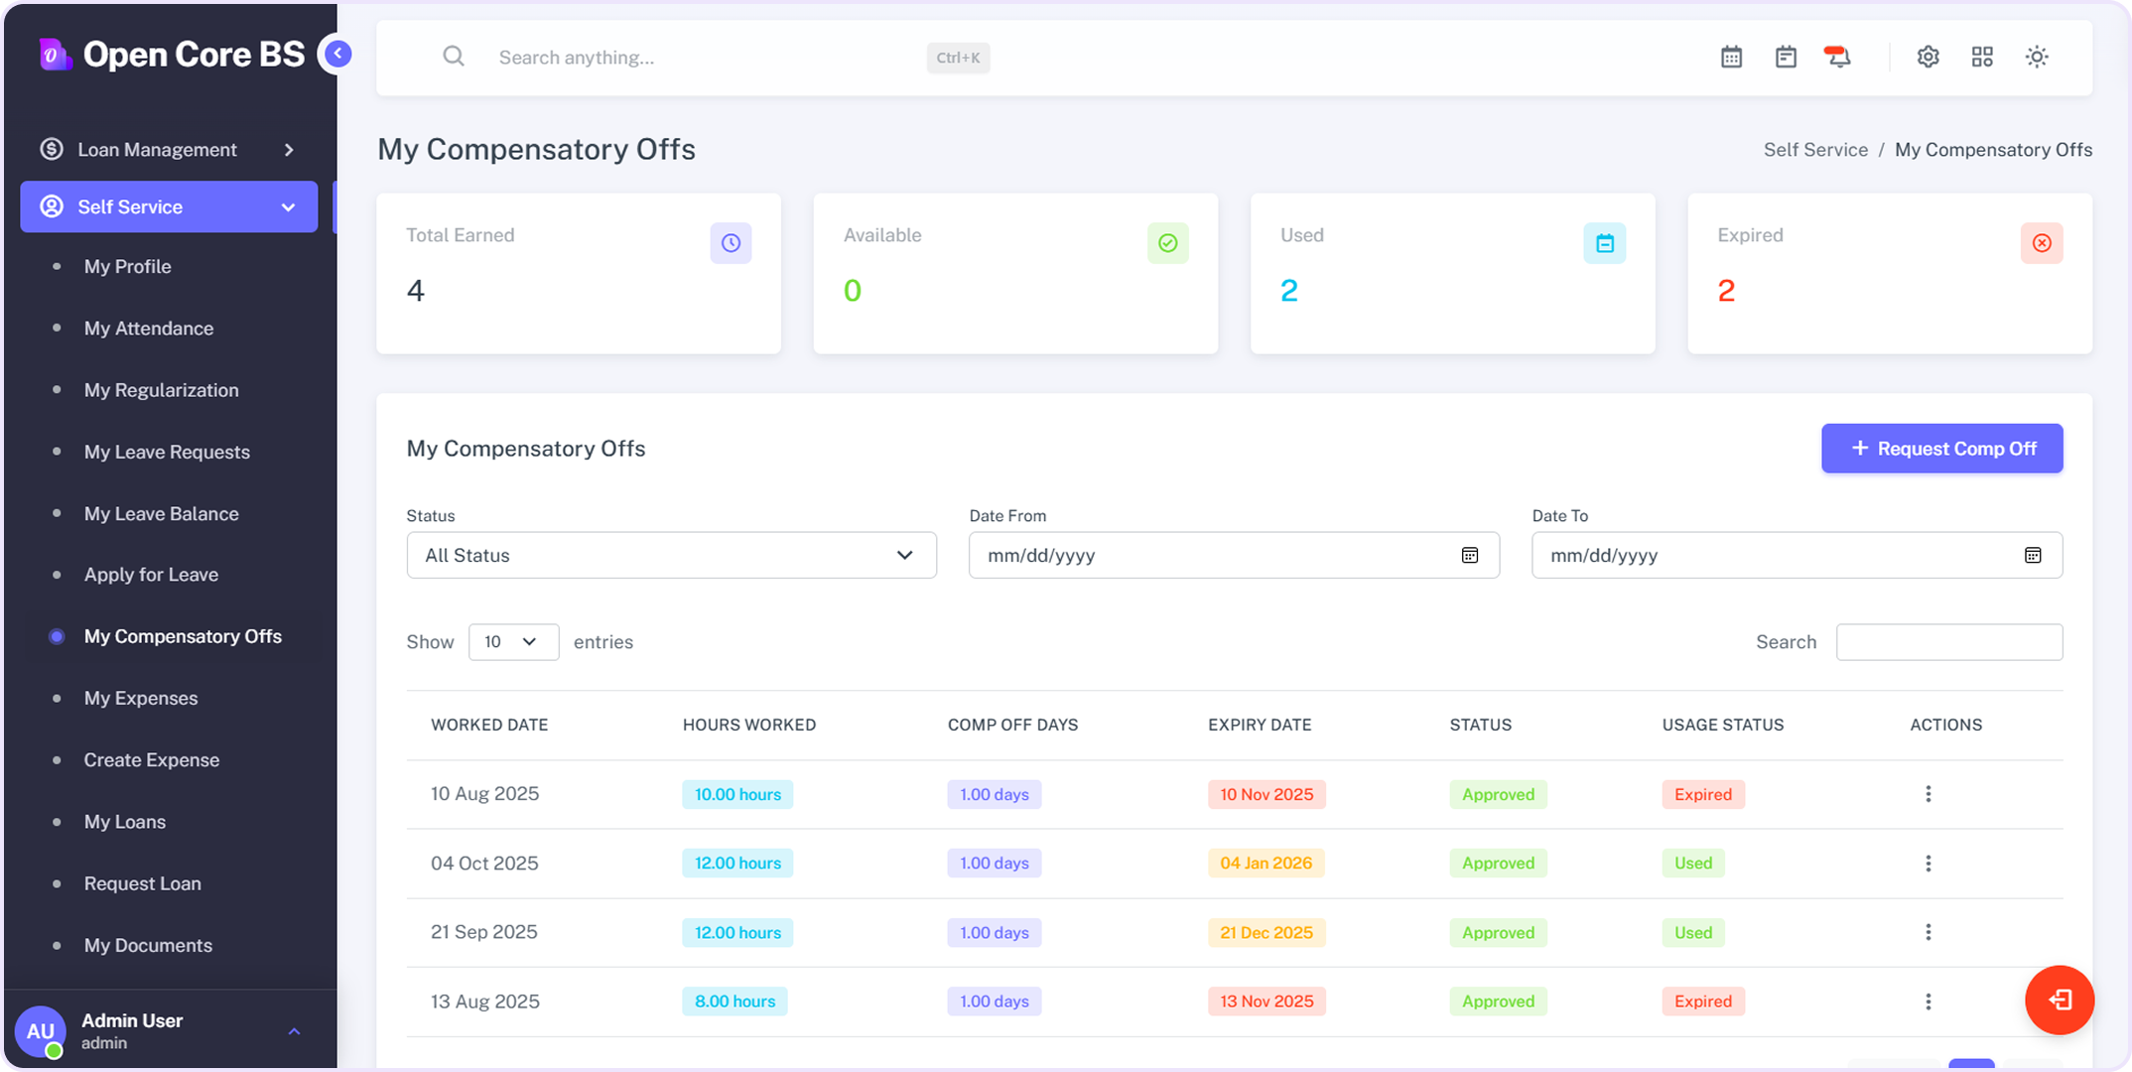Image resolution: width=2132 pixels, height=1072 pixels.
Task: Collapse sidebar with the arrow button
Action: tap(337, 54)
